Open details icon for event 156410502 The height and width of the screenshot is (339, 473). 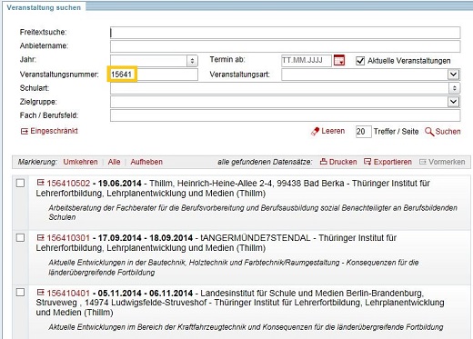click(41, 183)
